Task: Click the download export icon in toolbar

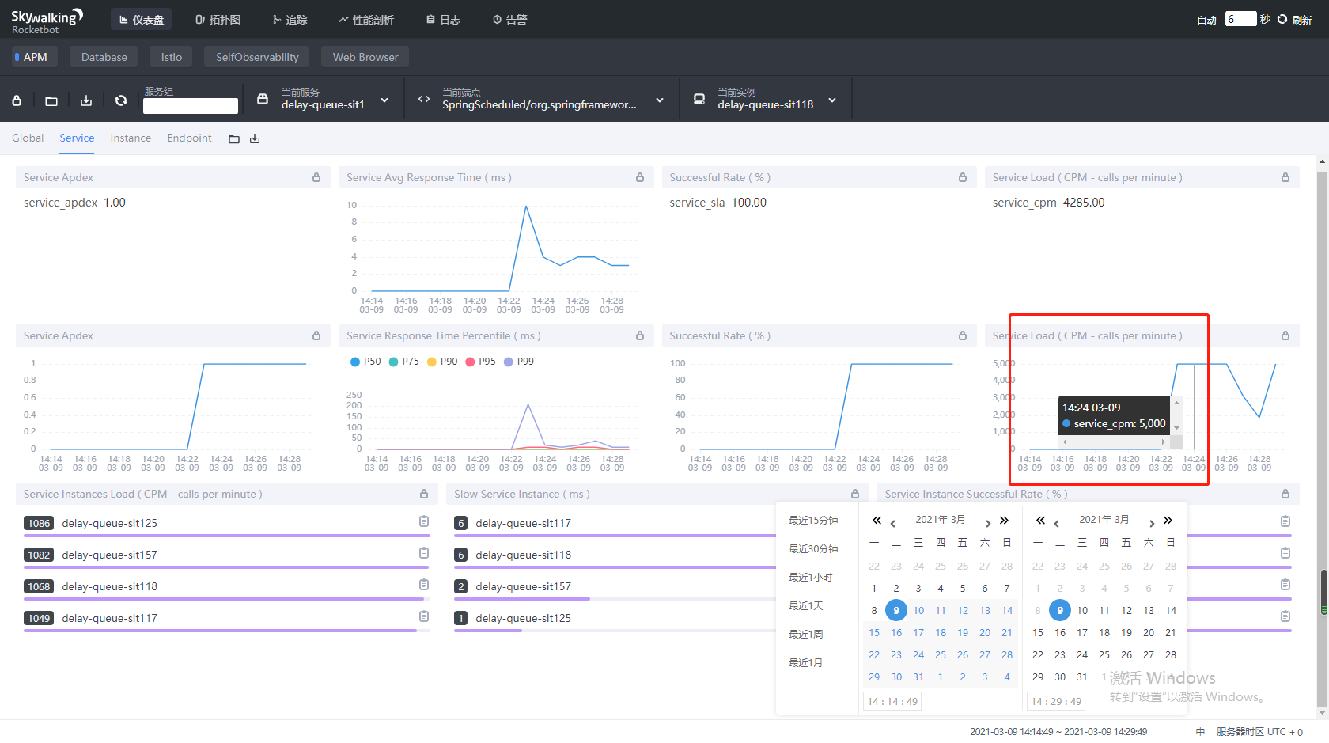Action: (86, 100)
